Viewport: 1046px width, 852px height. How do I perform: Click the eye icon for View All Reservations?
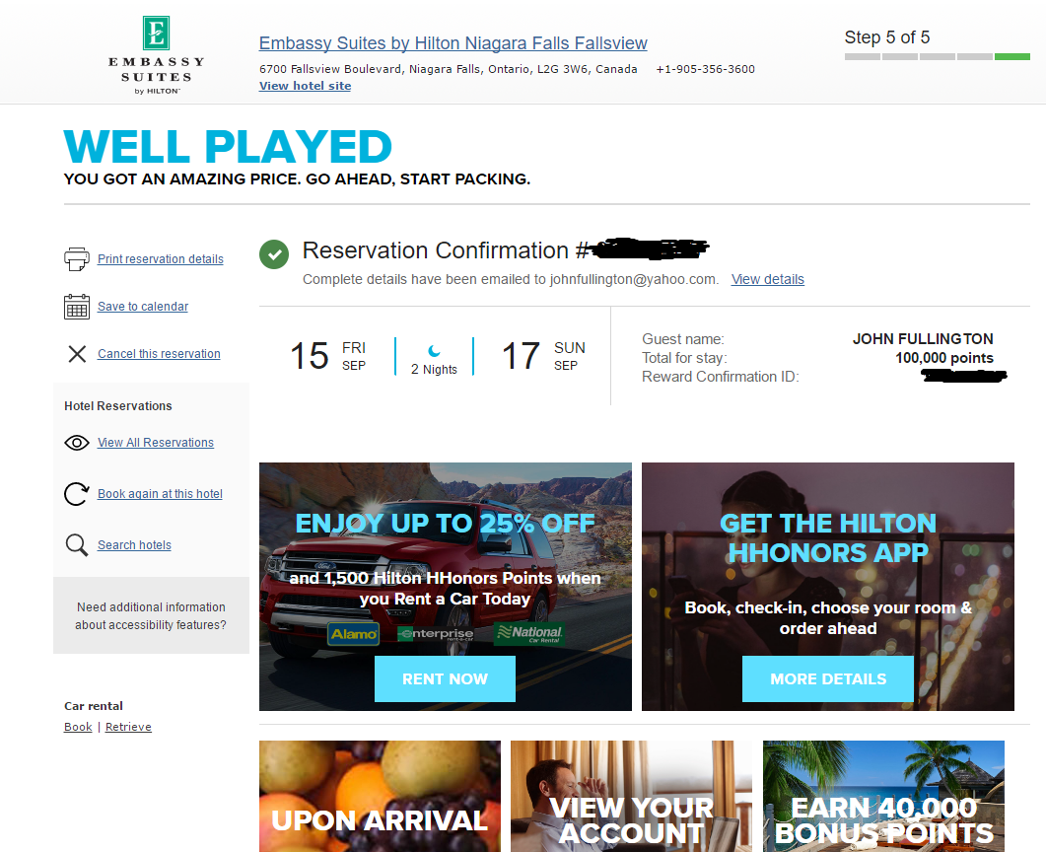click(77, 443)
